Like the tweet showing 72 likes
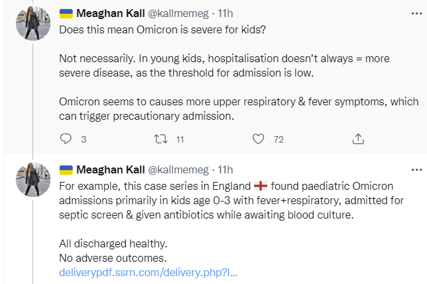 [258, 139]
